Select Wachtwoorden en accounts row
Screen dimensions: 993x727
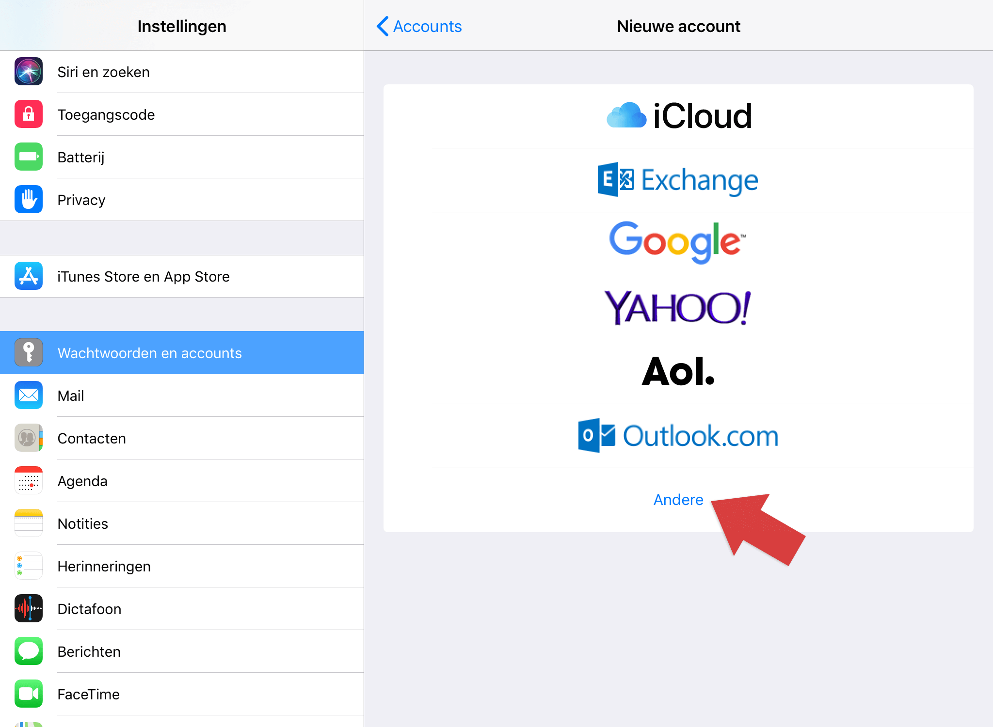182,353
